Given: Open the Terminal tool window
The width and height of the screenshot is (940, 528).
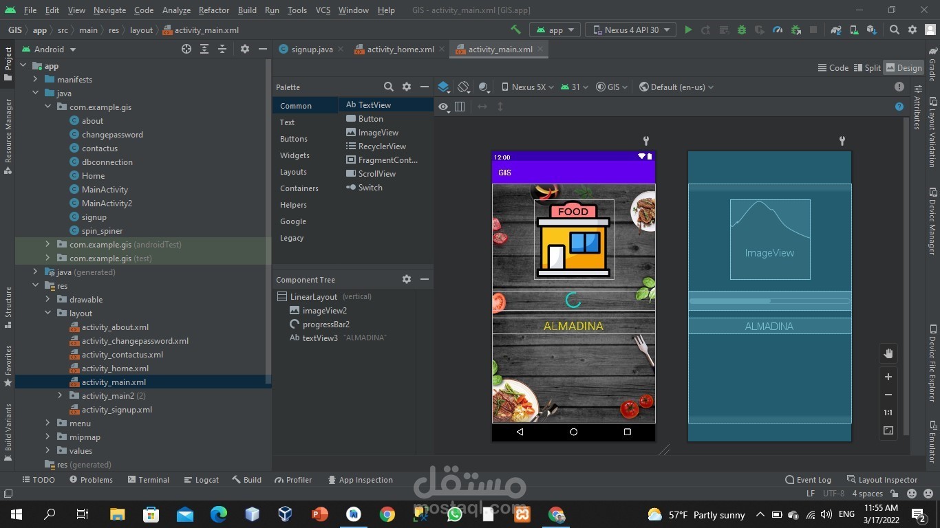Looking at the screenshot, I should (x=147, y=479).
